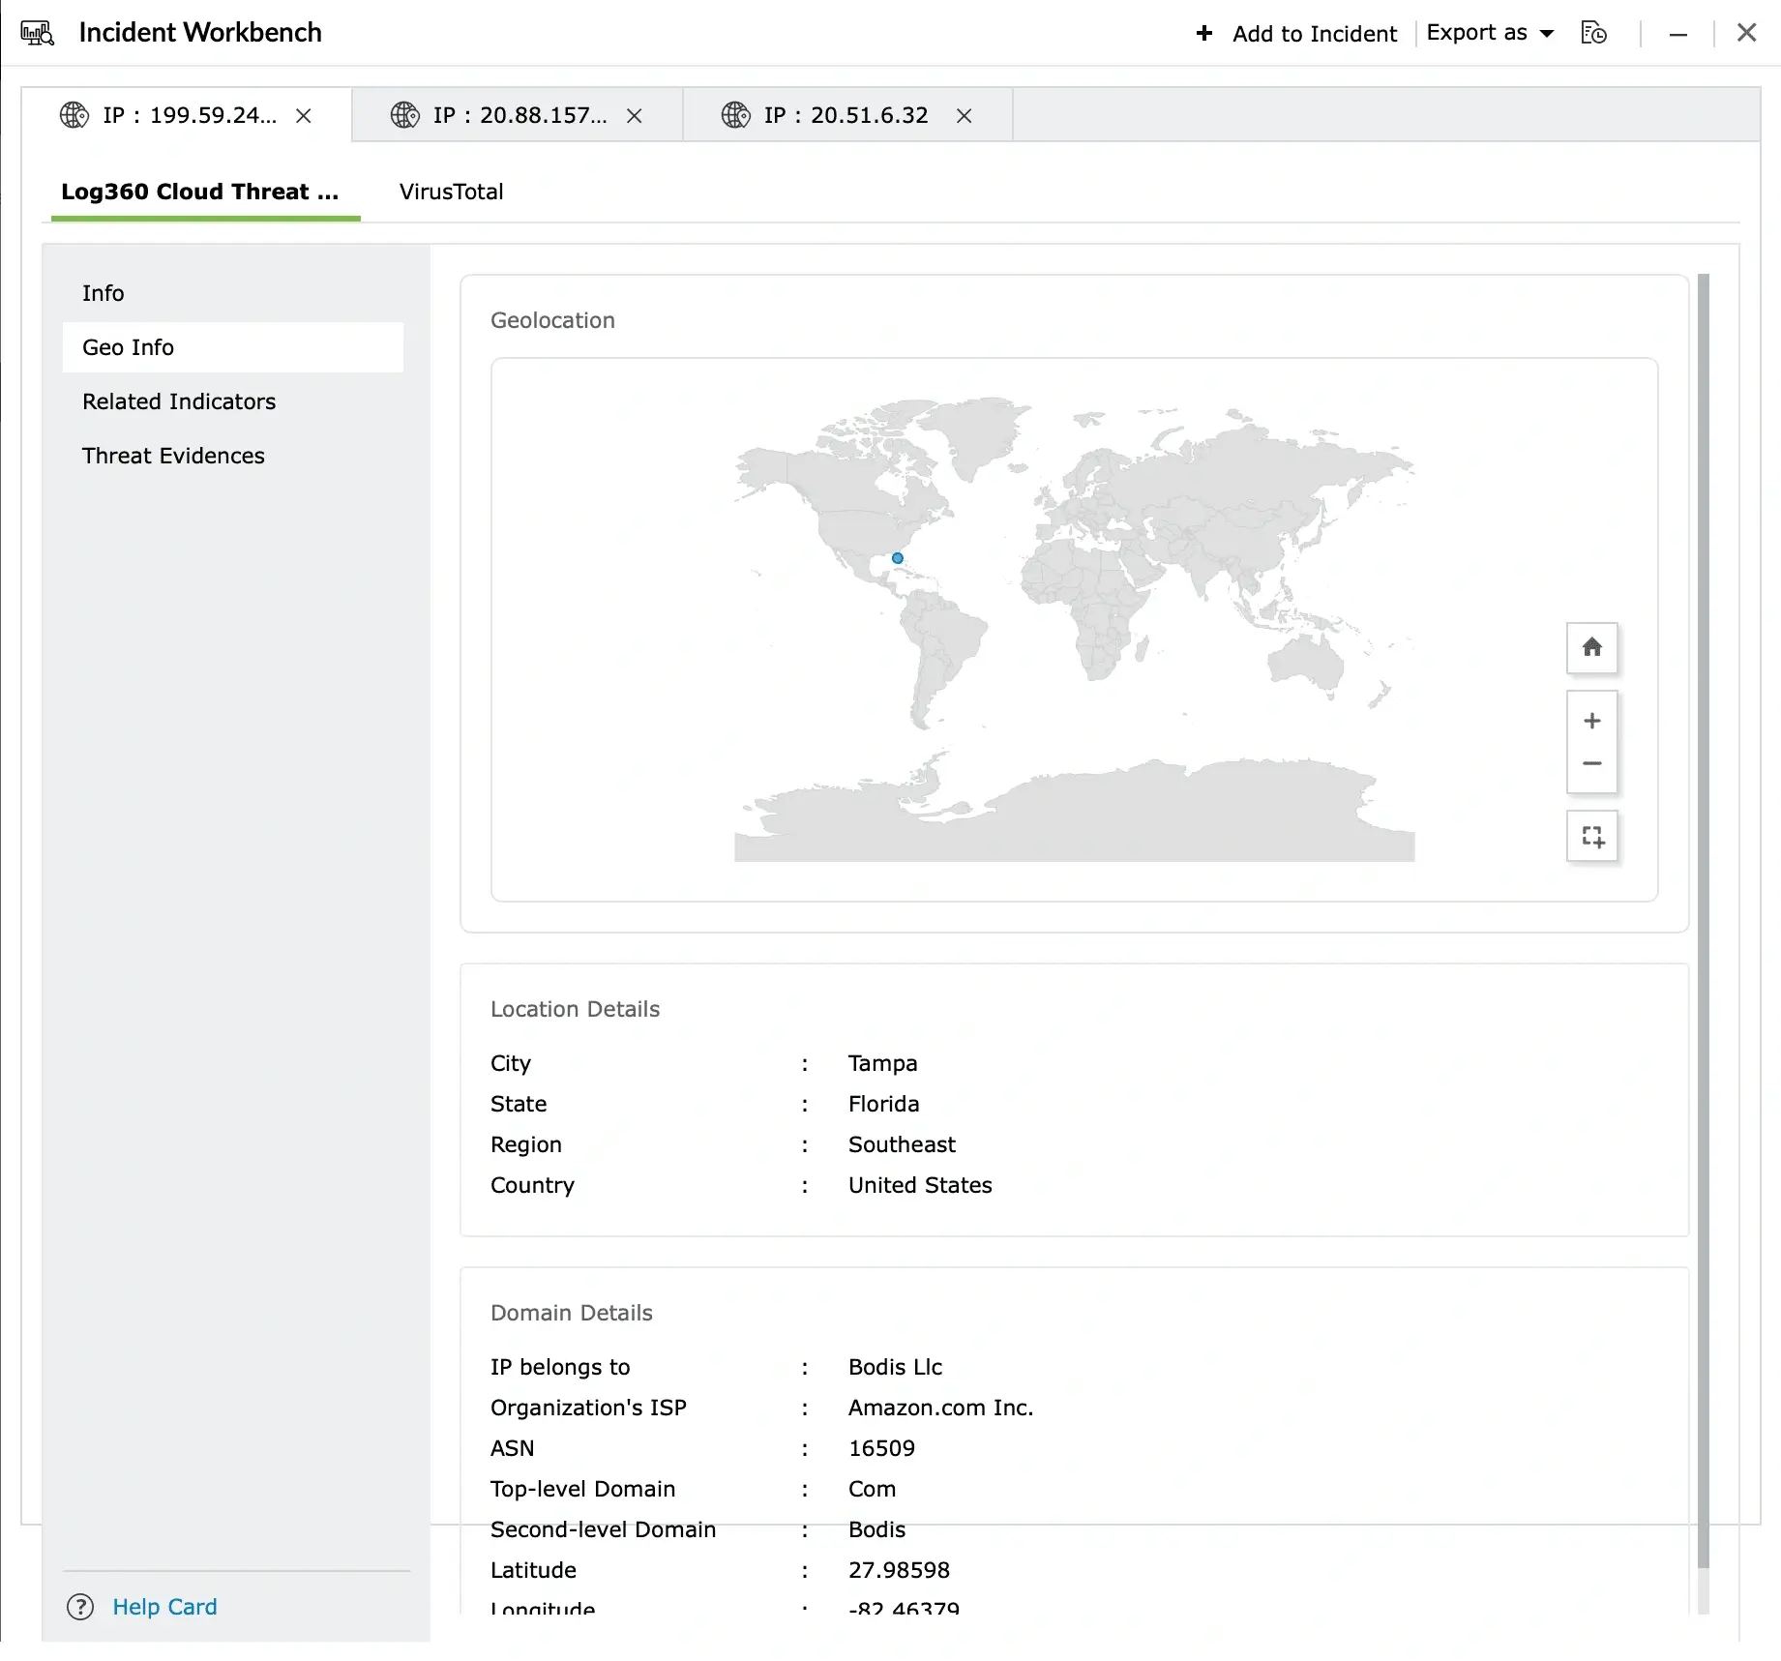Click the Second-level Domain value Bodis
This screenshot has width=1781, height=1661.
pos(876,1529)
